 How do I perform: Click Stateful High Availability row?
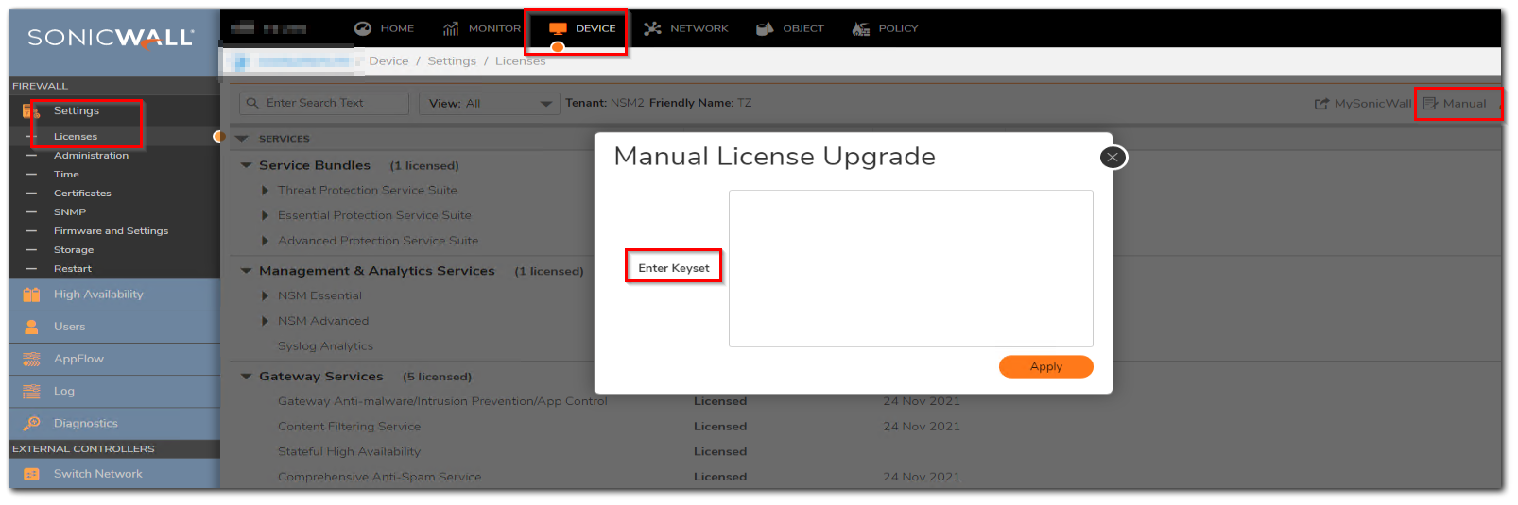click(x=349, y=452)
